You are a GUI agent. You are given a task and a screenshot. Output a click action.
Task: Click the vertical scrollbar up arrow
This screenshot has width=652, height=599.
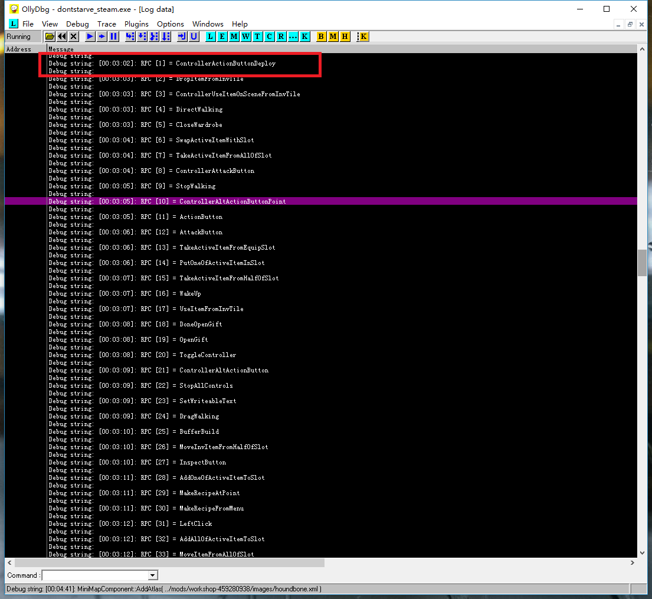point(642,49)
